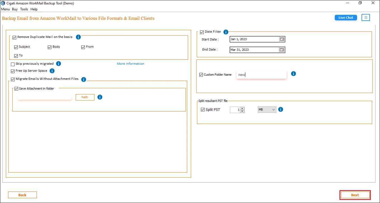Uncheck Remove Duplicate Mail on the basis
The width and height of the screenshot is (380, 203).
[15, 37]
